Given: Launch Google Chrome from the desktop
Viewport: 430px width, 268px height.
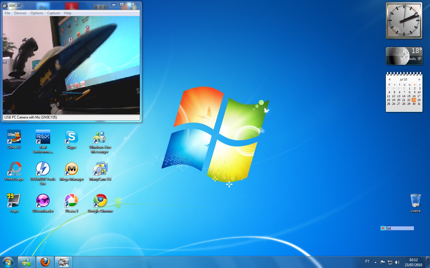Looking at the screenshot, I should pyautogui.click(x=100, y=200).
